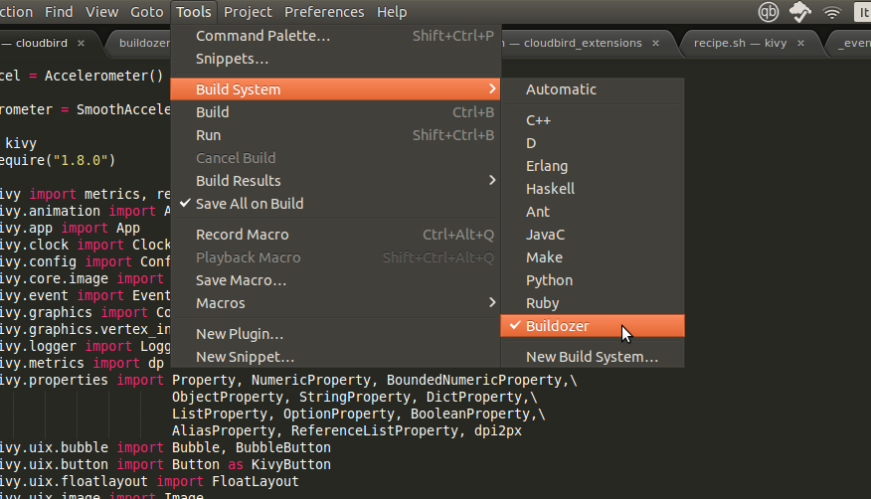Click the cloud sync checkmark tray icon
Screen dimensions: 871x499
pyautogui.click(x=799, y=12)
